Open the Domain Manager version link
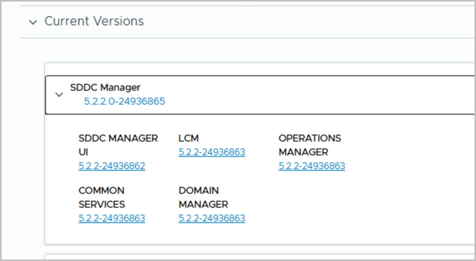 [212, 218]
